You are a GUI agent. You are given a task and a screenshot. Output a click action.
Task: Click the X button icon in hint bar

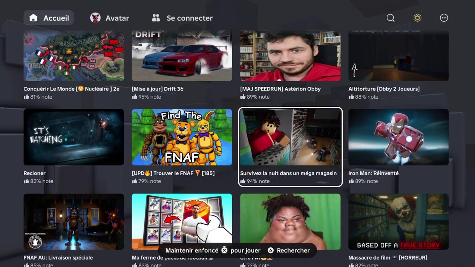point(224,250)
